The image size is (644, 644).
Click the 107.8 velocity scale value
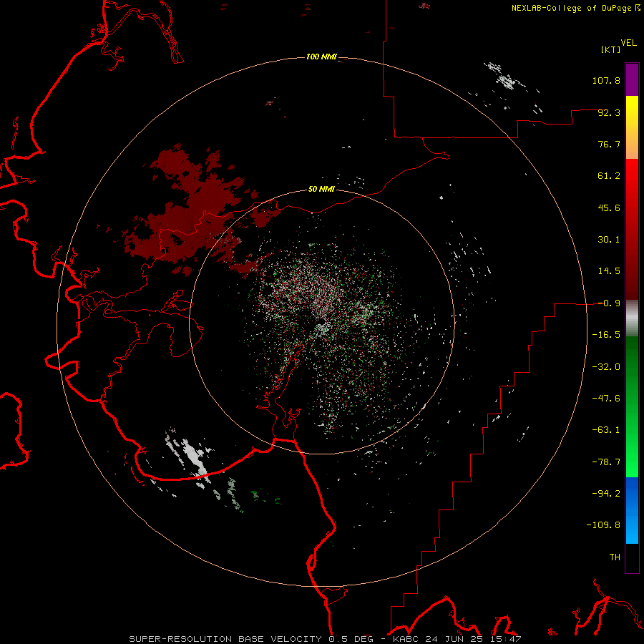pyautogui.click(x=606, y=80)
